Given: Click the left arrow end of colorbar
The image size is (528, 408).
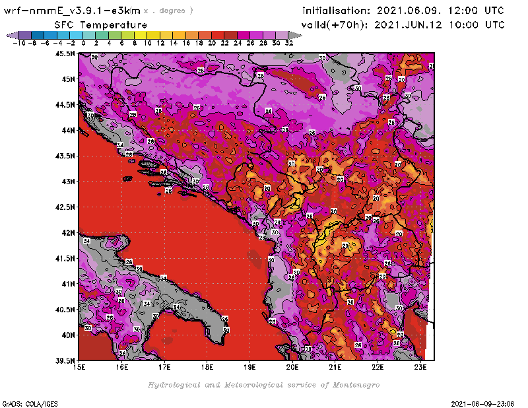Looking at the screenshot, I should pos(12,35).
